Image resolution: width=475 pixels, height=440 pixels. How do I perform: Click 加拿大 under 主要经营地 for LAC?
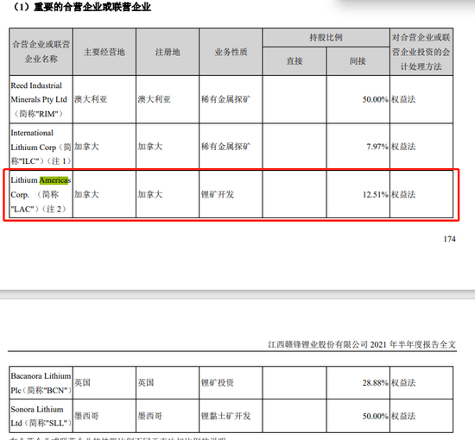(x=86, y=194)
